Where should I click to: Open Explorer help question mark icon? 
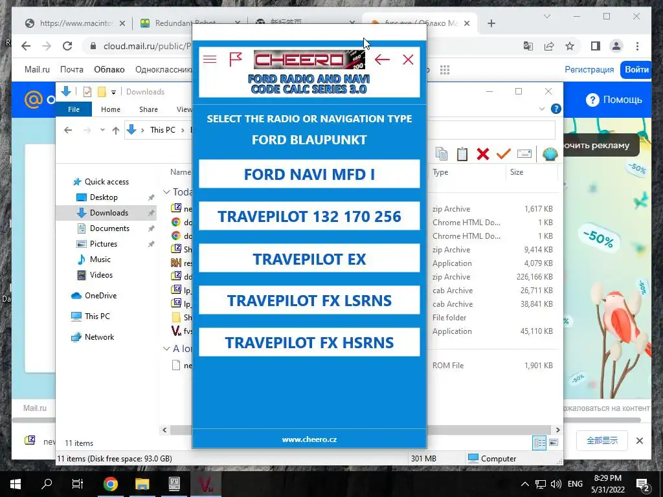coord(556,109)
